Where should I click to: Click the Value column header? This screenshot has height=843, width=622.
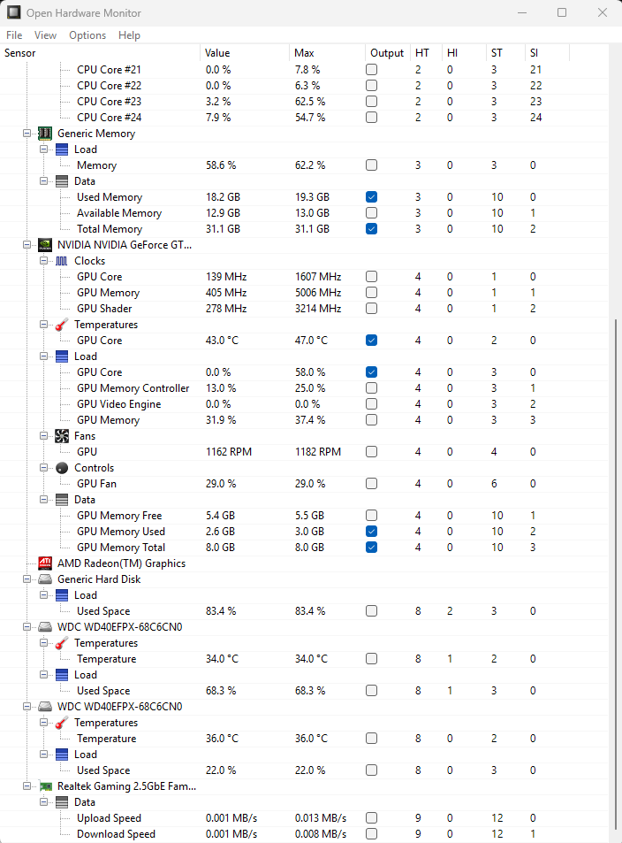click(245, 53)
